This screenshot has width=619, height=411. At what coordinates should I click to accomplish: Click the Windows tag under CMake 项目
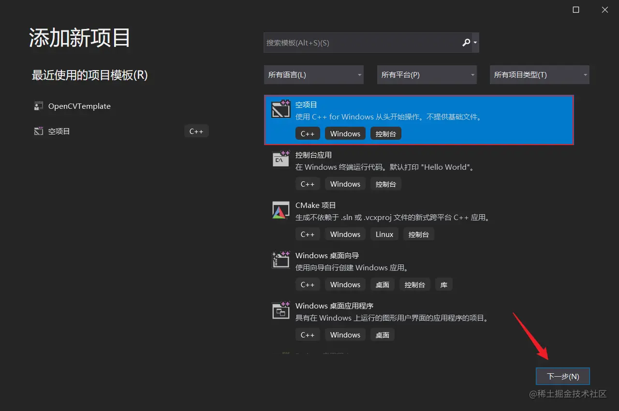[345, 234]
